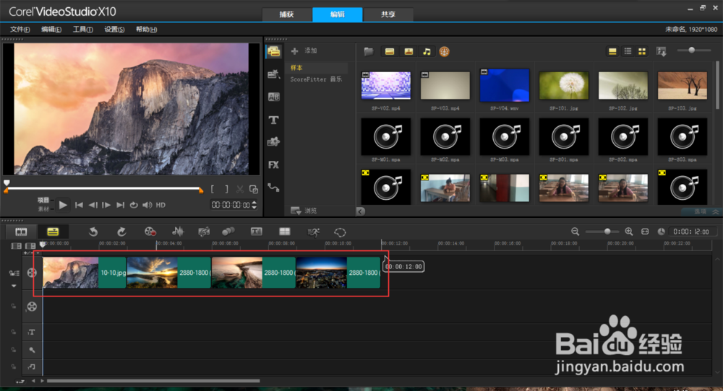Click the Undo arrow in timeline toolbar
723x391 pixels.
(93, 232)
